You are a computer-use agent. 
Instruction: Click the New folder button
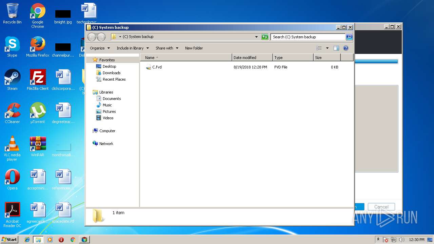pos(194,48)
